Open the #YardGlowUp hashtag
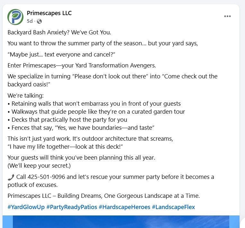The height and width of the screenshot is (228, 245). tap(26, 207)
